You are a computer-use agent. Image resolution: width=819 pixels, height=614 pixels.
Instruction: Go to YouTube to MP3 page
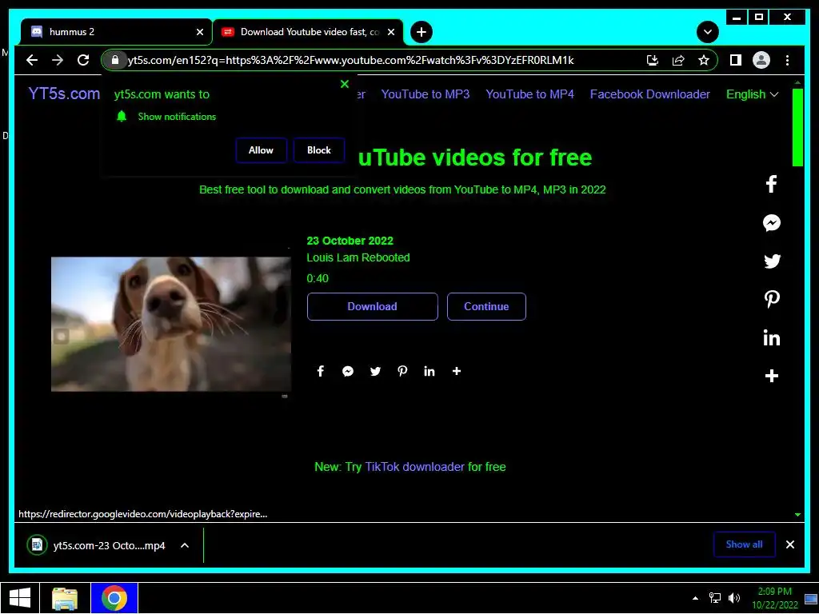[x=425, y=94]
